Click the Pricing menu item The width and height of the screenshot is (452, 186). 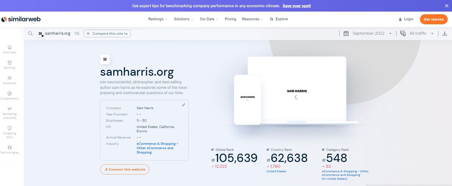231,19
